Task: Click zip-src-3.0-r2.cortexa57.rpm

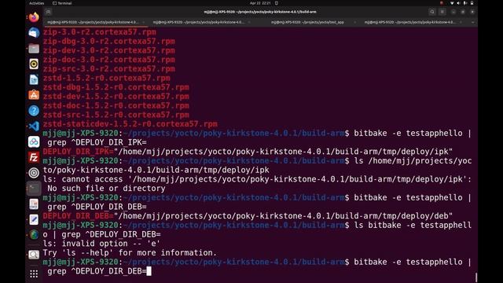Action: [109, 69]
